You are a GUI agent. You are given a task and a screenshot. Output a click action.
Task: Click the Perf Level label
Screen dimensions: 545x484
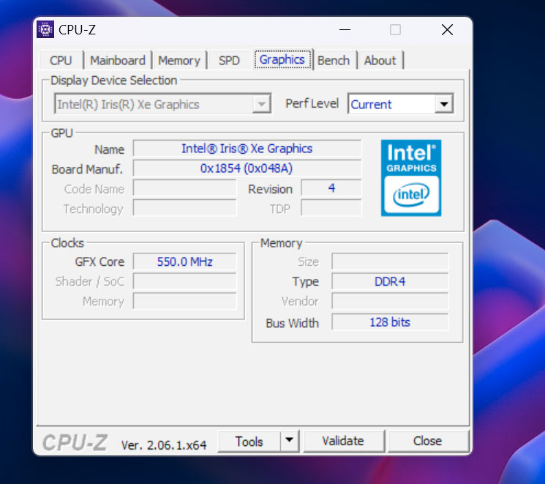[x=312, y=103]
